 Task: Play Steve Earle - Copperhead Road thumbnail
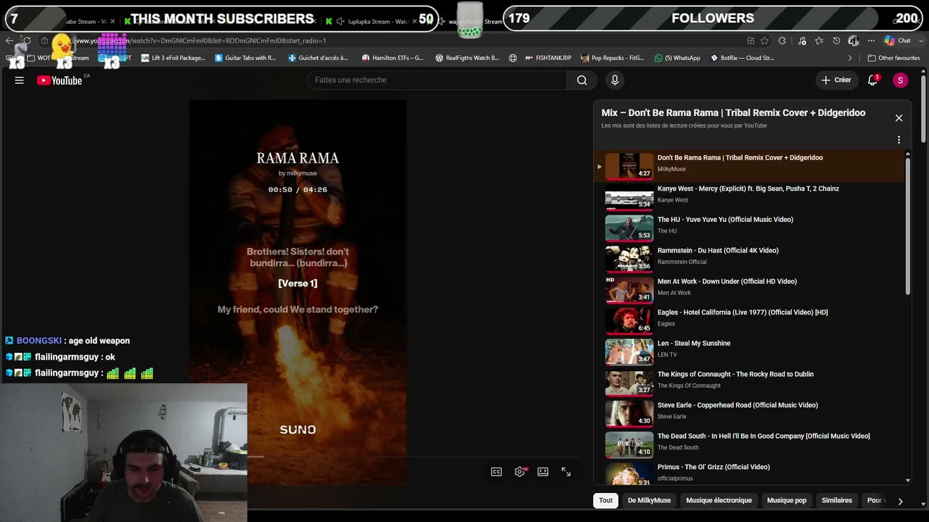[629, 414]
